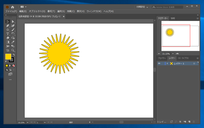The width and height of the screenshot is (204, 128).
Task: Open the オブジェクト(O) menu
Action: pos(37,11)
